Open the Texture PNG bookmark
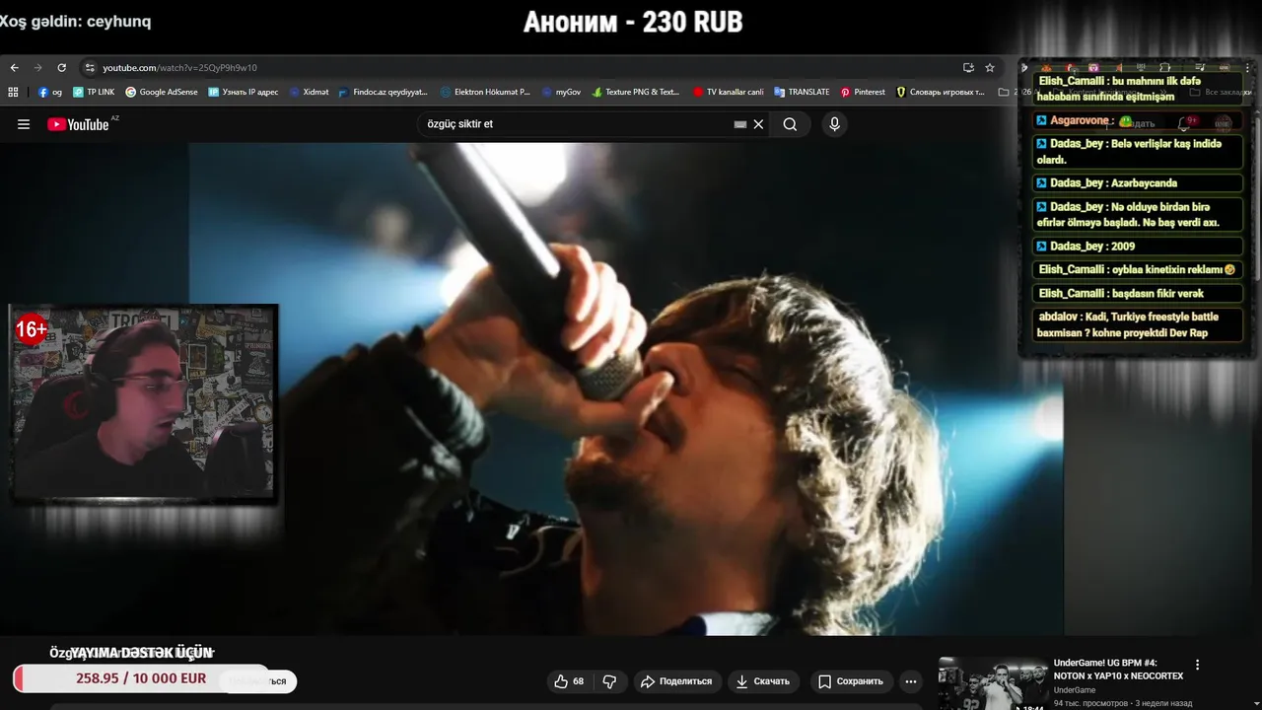 pyautogui.click(x=636, y=92)
